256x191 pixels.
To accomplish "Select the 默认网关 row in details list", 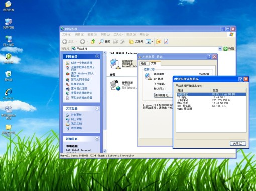I will click(x=211, y=103).
